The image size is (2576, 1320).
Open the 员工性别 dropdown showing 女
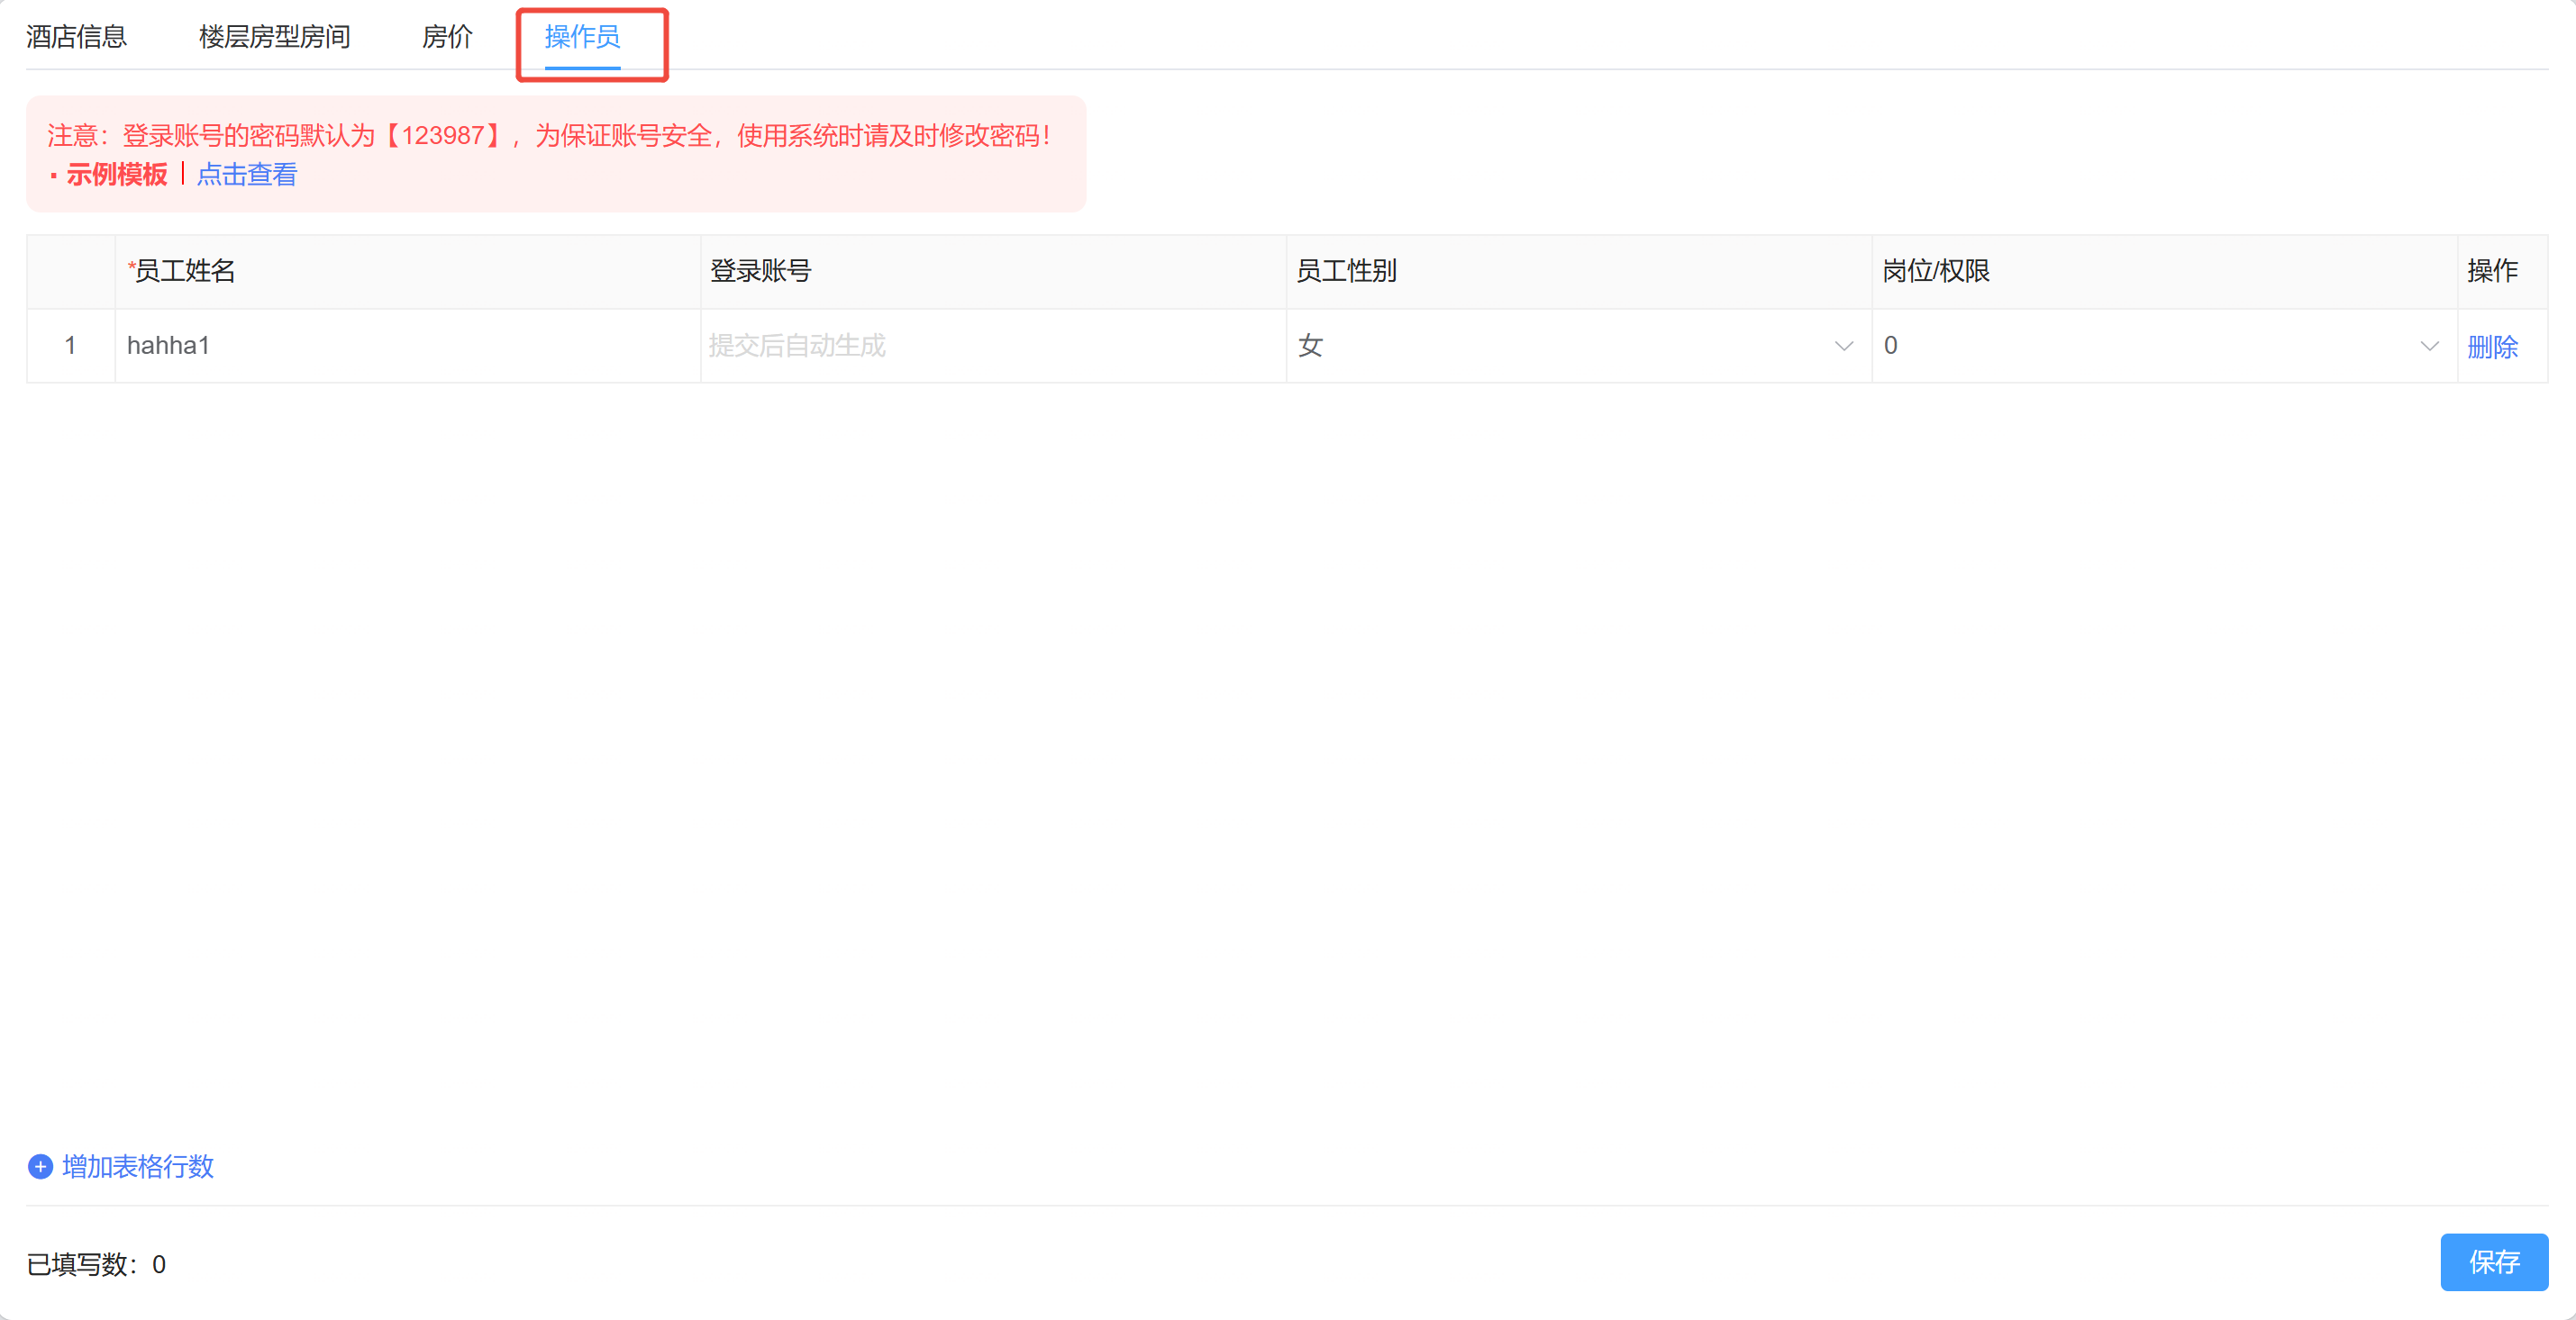pyautogui.click(x=1560, y=346)
